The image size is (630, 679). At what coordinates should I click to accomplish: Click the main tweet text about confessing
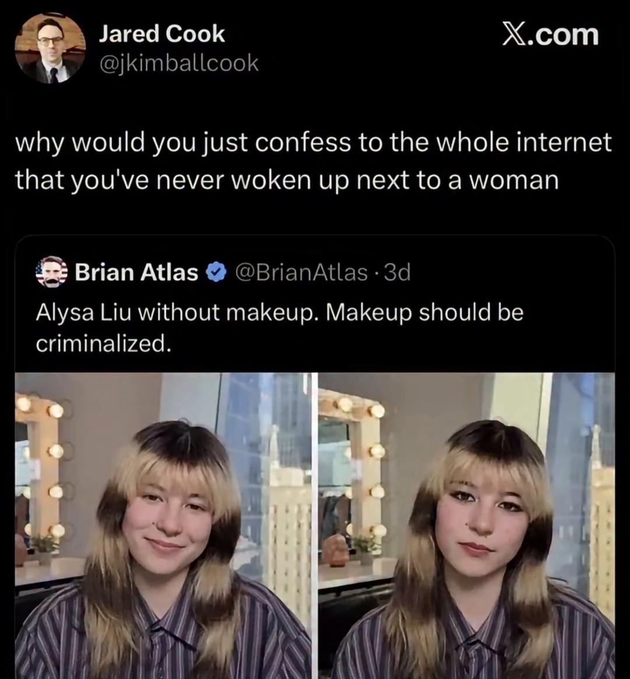tap(313, 161)
